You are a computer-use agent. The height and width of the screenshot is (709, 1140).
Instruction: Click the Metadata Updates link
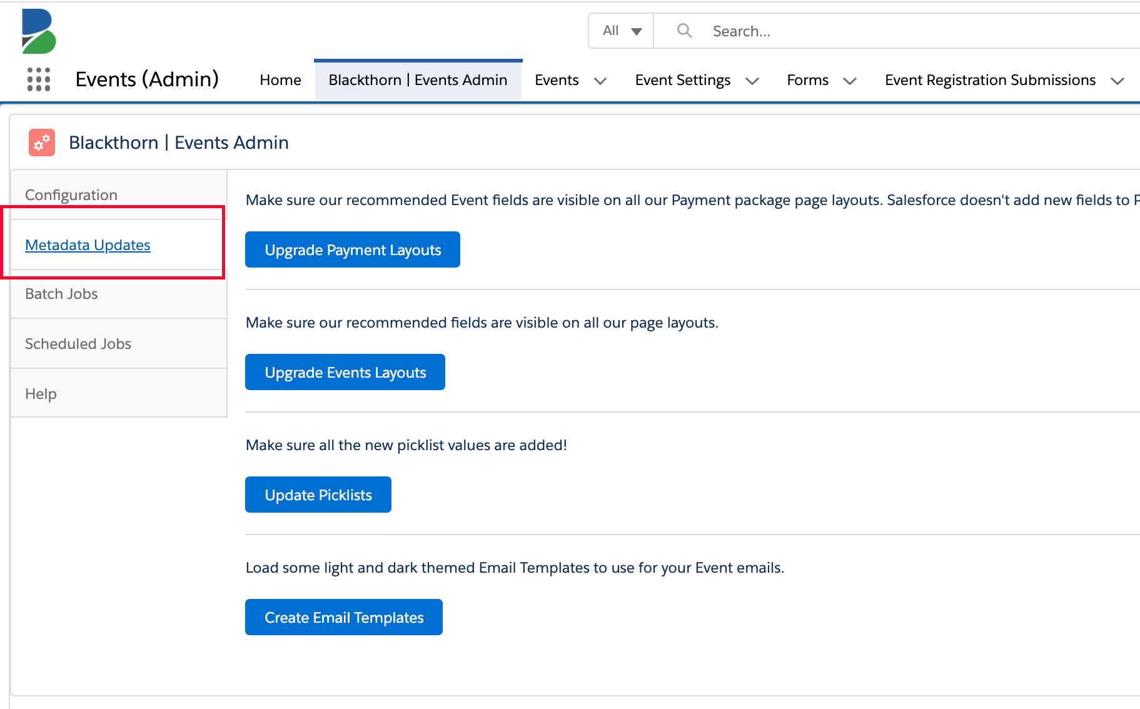pos(88,245)
